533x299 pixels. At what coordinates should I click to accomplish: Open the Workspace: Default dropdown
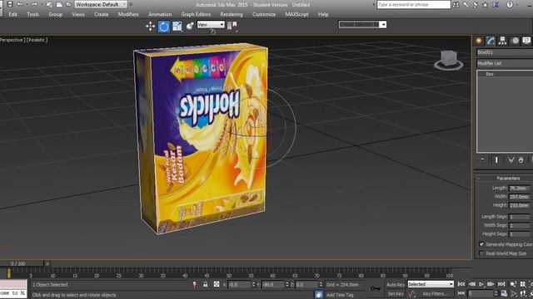(x=101, y=4)
